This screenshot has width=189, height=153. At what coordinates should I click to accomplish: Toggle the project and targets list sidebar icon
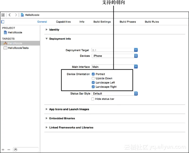3,22
